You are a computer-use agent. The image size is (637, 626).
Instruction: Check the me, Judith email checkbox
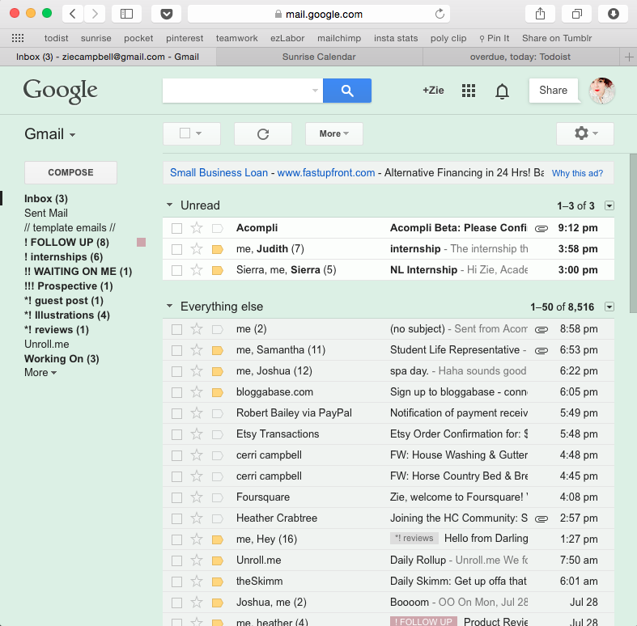[x=176, y=249]
